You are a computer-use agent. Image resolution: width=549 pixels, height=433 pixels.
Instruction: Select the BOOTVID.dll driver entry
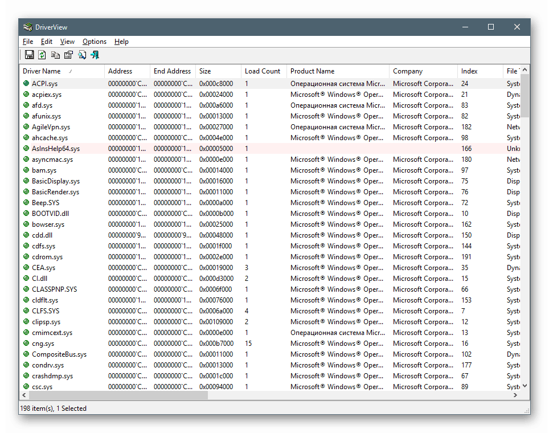[50, 214]
